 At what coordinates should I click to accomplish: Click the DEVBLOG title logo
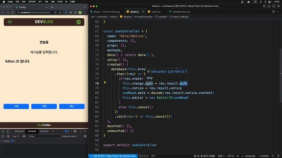[x=44, y=22]
